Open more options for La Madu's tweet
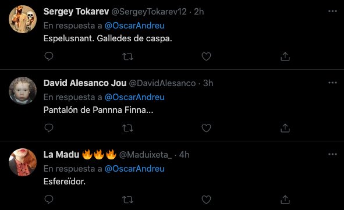Screen dimensions: 344x210 click(332, 154)
